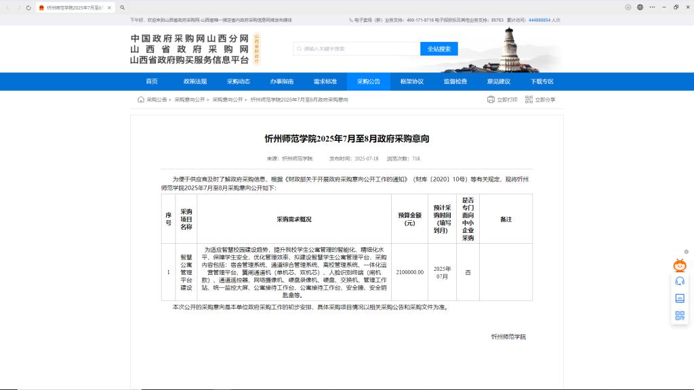Open the 需求标准 navigation item
Viewport: 694px width, 390px height.
pos(325,81)
